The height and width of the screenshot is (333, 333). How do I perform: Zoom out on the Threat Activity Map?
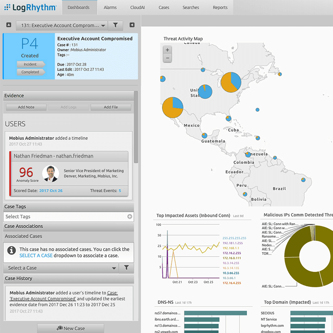coord(167,58)
